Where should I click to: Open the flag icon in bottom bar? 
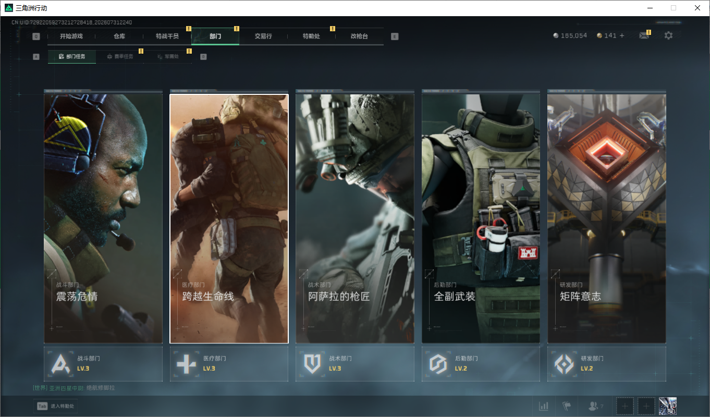(567, 406)
